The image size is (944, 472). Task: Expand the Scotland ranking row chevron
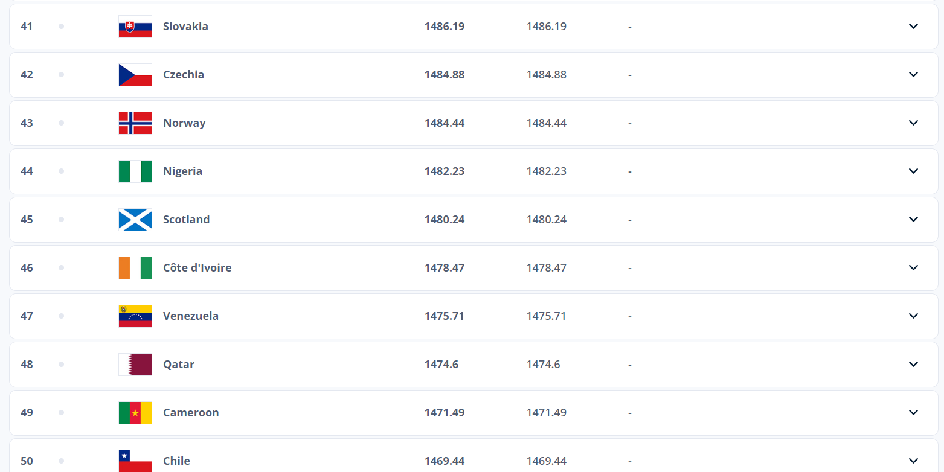[x=913, y=219]
